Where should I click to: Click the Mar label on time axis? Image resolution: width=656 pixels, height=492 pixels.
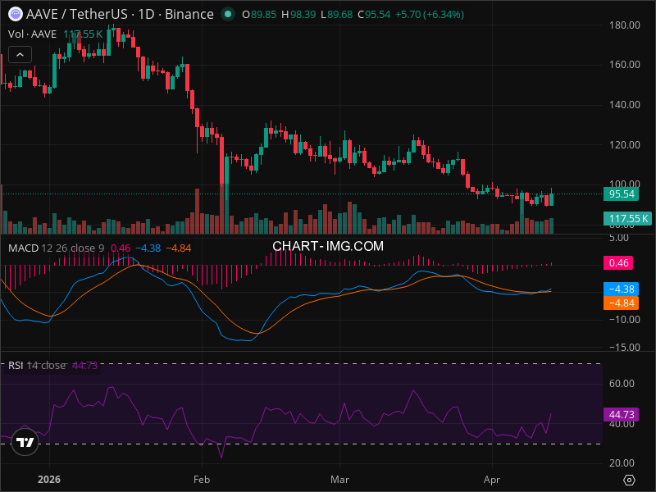(339, 480)
